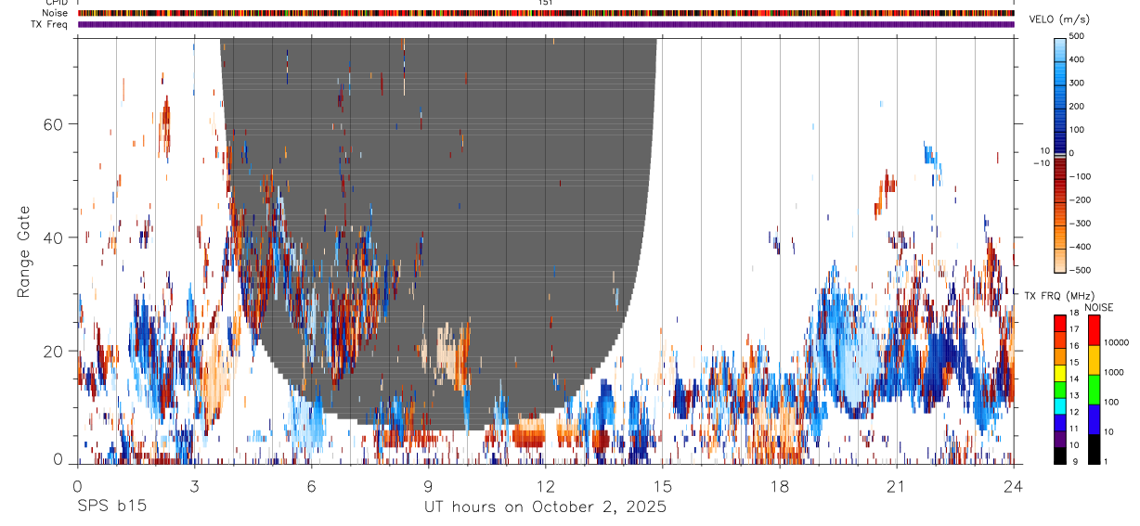Screen dimensions: 1140x526
Task: Pick the black swatch in NOISE legend
Action: point(1094,448)
